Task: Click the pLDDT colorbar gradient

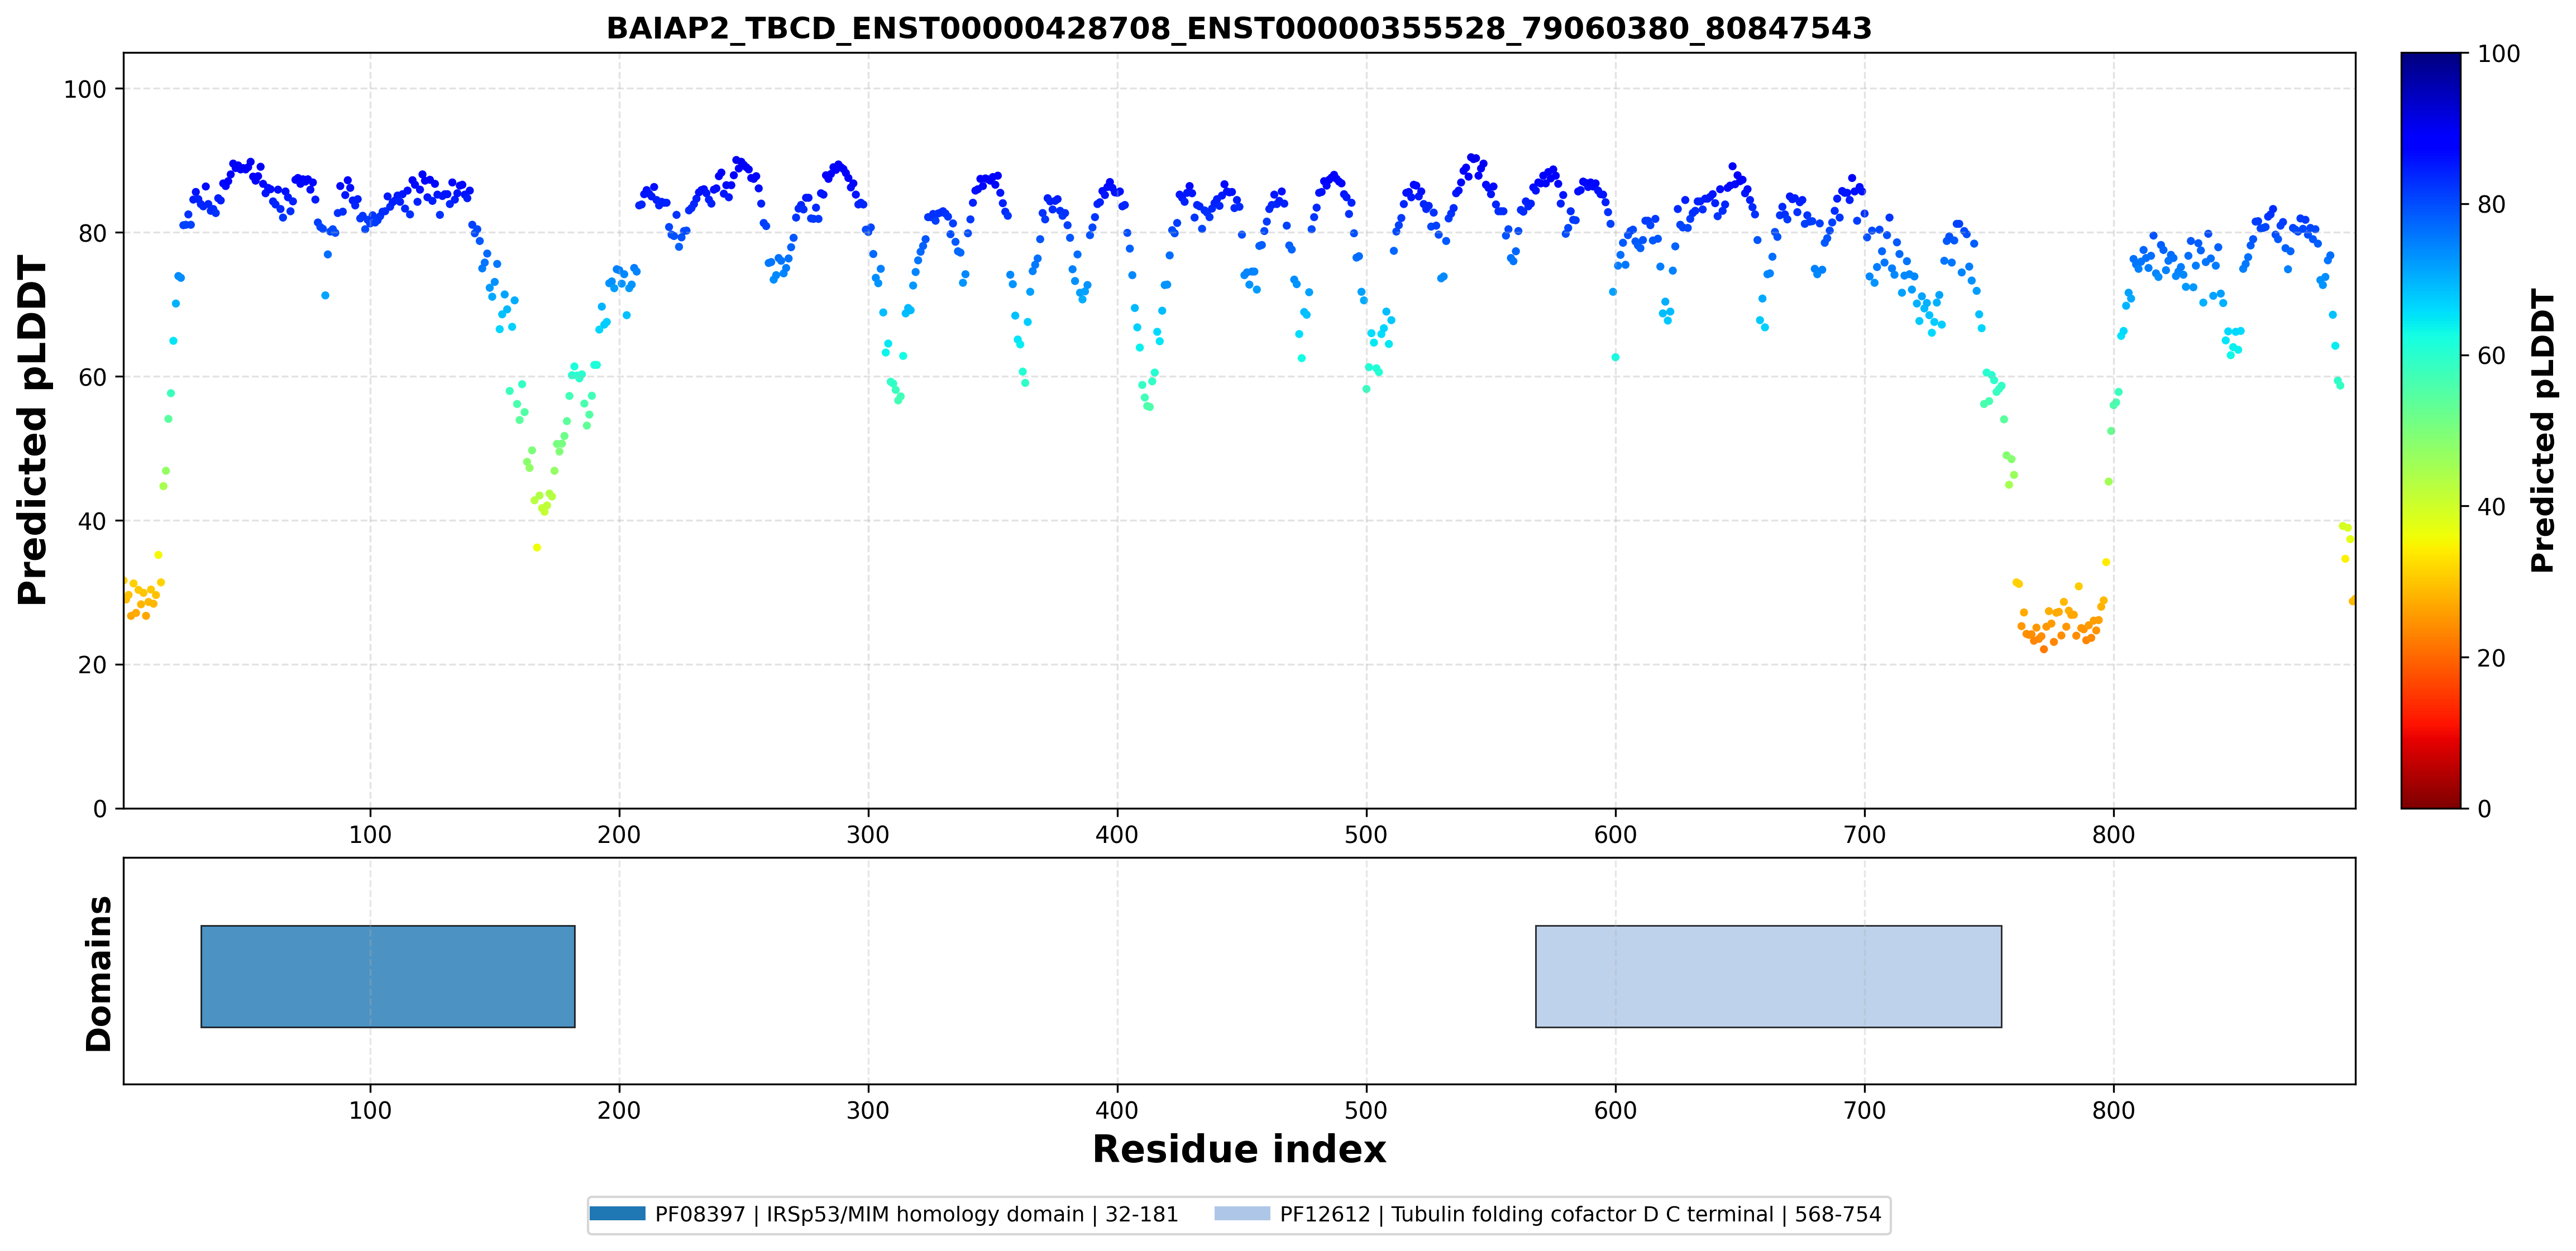Action: pyautogui.click(x=2431, y=430)
